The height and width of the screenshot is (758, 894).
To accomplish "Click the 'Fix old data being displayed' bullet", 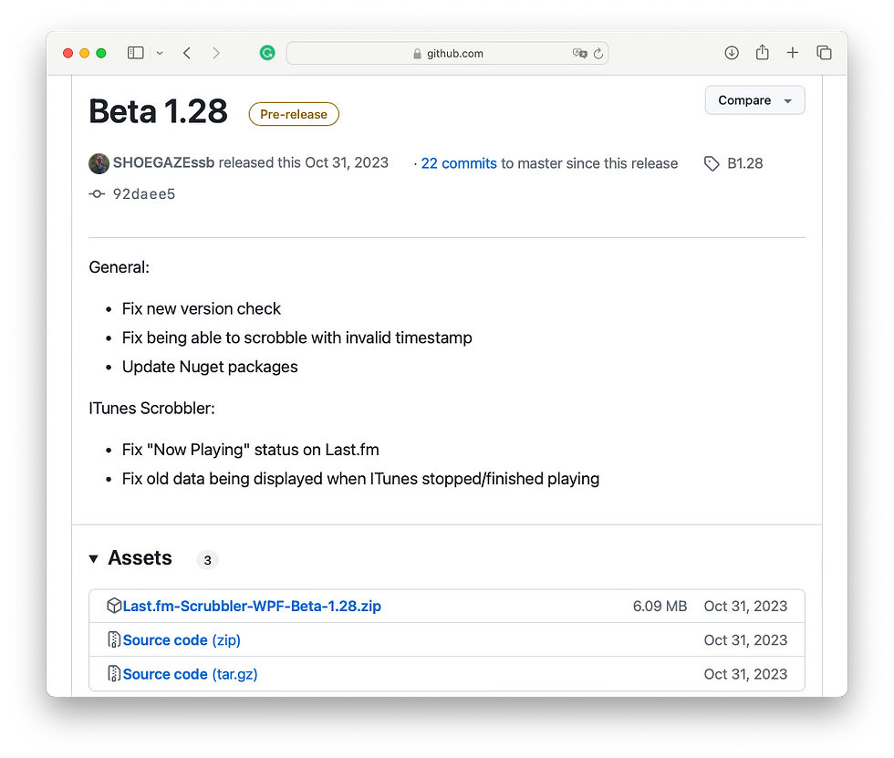I will click(x=360, y=479).
